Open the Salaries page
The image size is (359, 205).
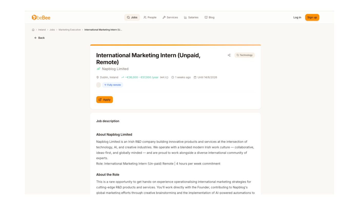pos(191,17)
